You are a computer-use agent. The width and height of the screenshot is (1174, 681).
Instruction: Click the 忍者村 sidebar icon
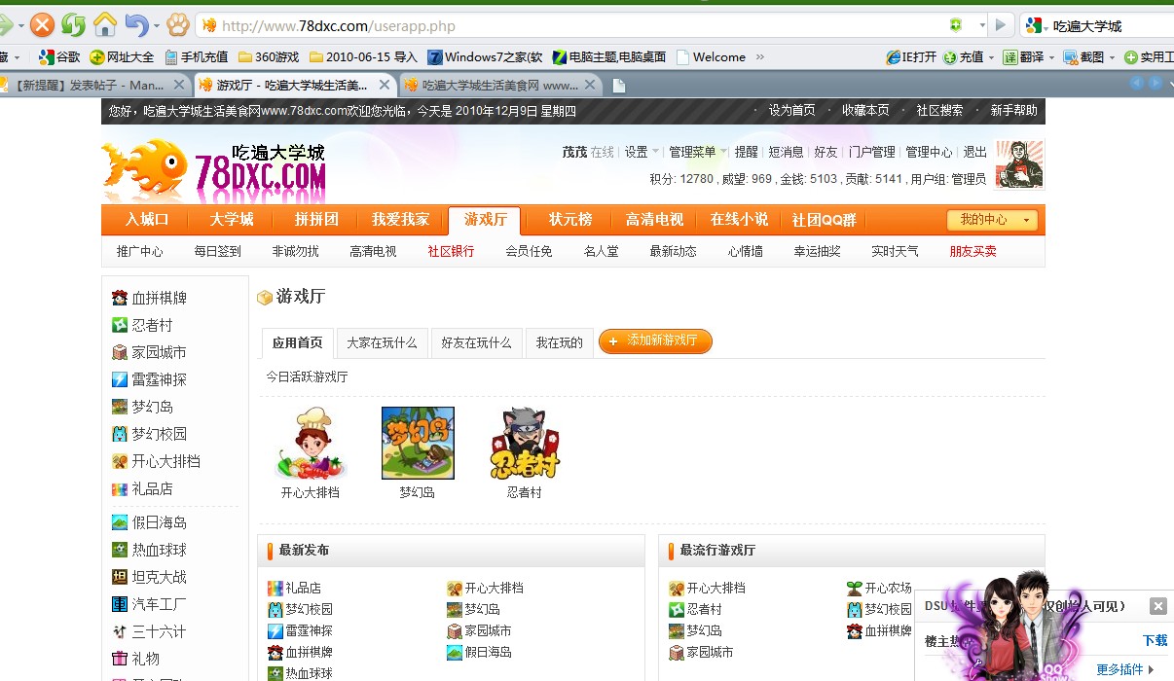pyautogui.click(x=120, y=325)
